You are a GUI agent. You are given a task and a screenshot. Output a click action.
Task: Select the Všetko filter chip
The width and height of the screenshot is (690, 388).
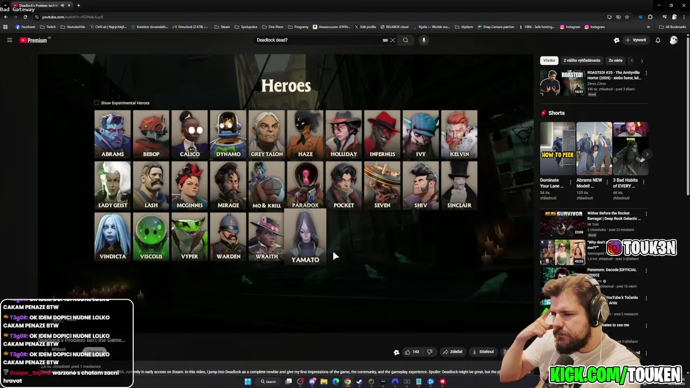click(x=549, y=60)
